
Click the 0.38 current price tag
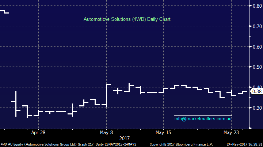(256, 91)
